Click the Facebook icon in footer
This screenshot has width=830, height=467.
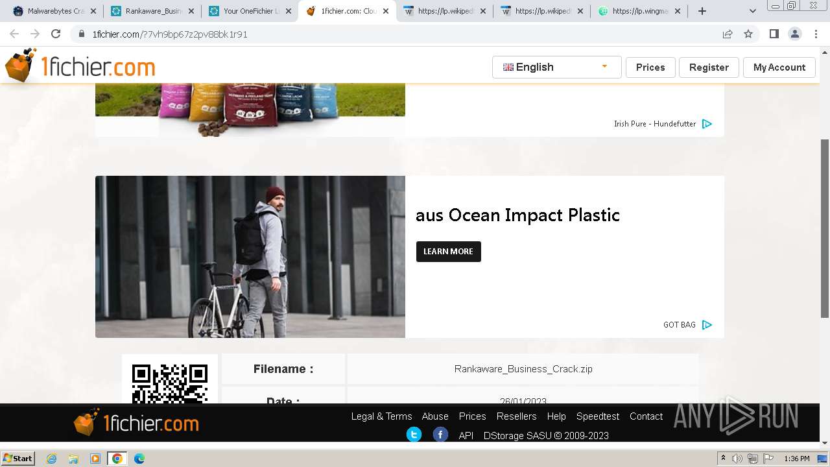pos(440,435)
